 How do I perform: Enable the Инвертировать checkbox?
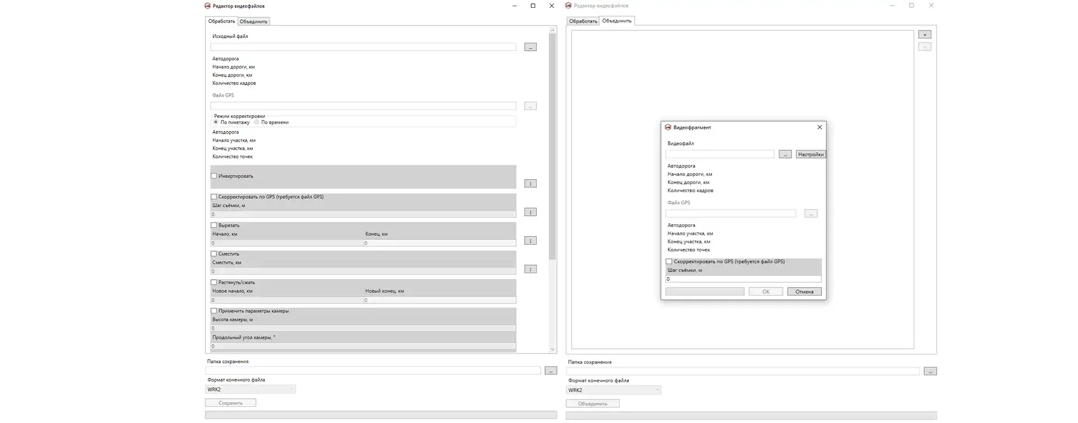[x=214, y=176]
